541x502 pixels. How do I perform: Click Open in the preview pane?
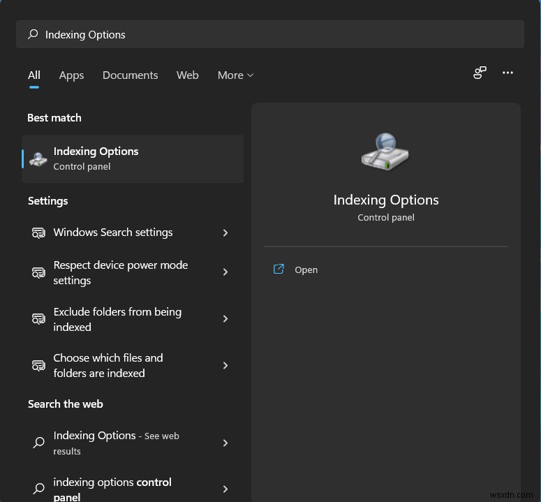306,270
